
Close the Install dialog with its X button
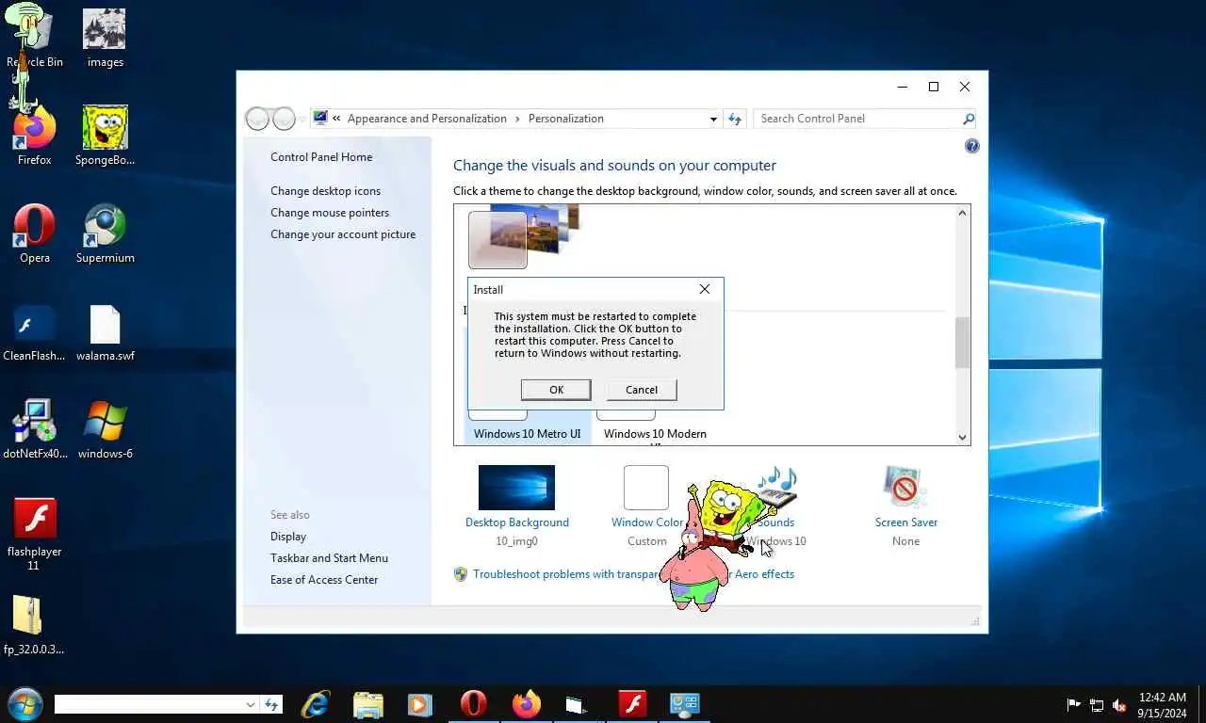coord(705,289)
